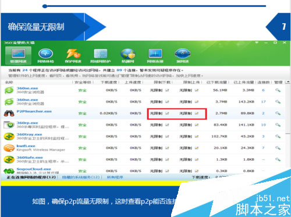Select 102.7KB downloaded traffic cell
Viewport: 291px width, 217px height.
pos(219,136)
